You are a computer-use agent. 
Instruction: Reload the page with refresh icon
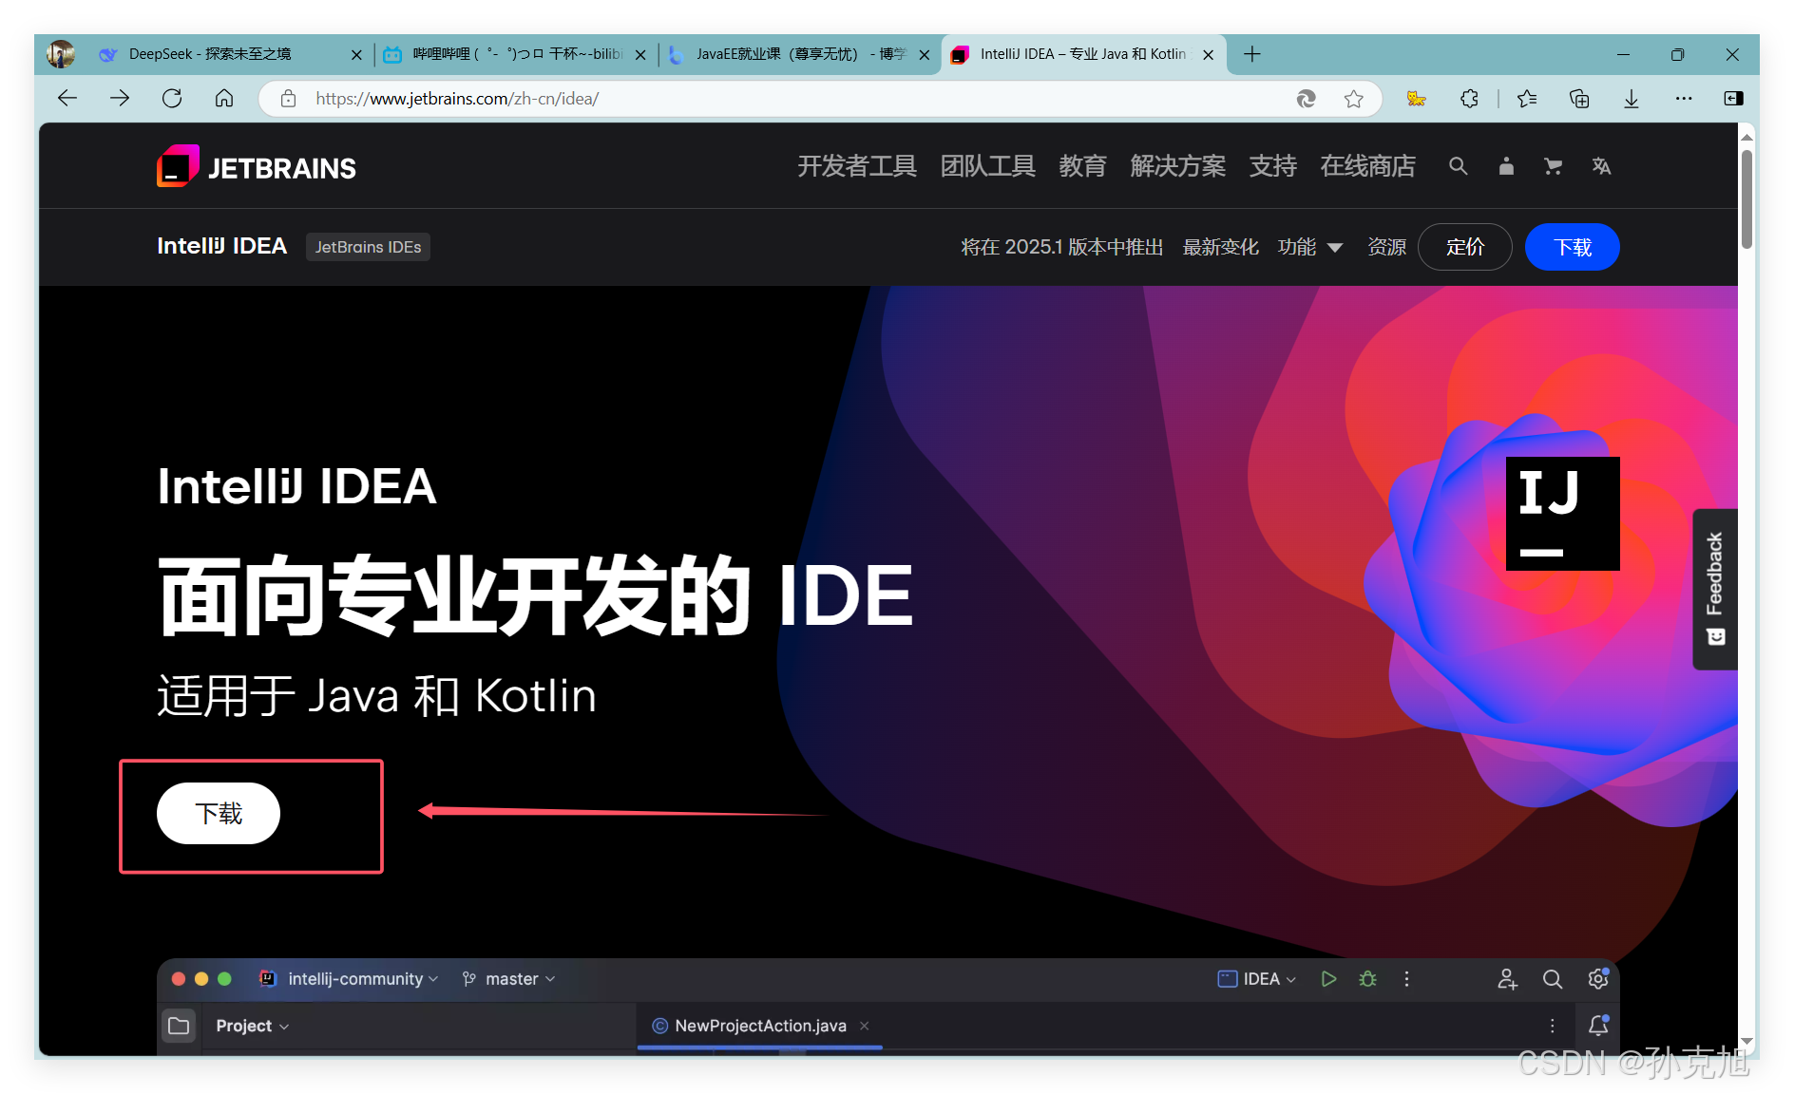pyautogui.click(x=172, y=99)
